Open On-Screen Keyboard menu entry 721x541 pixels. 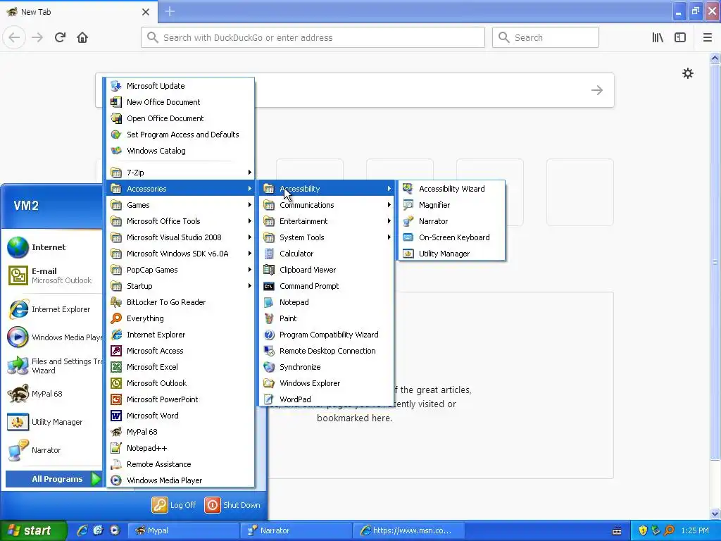pos(451,237)
